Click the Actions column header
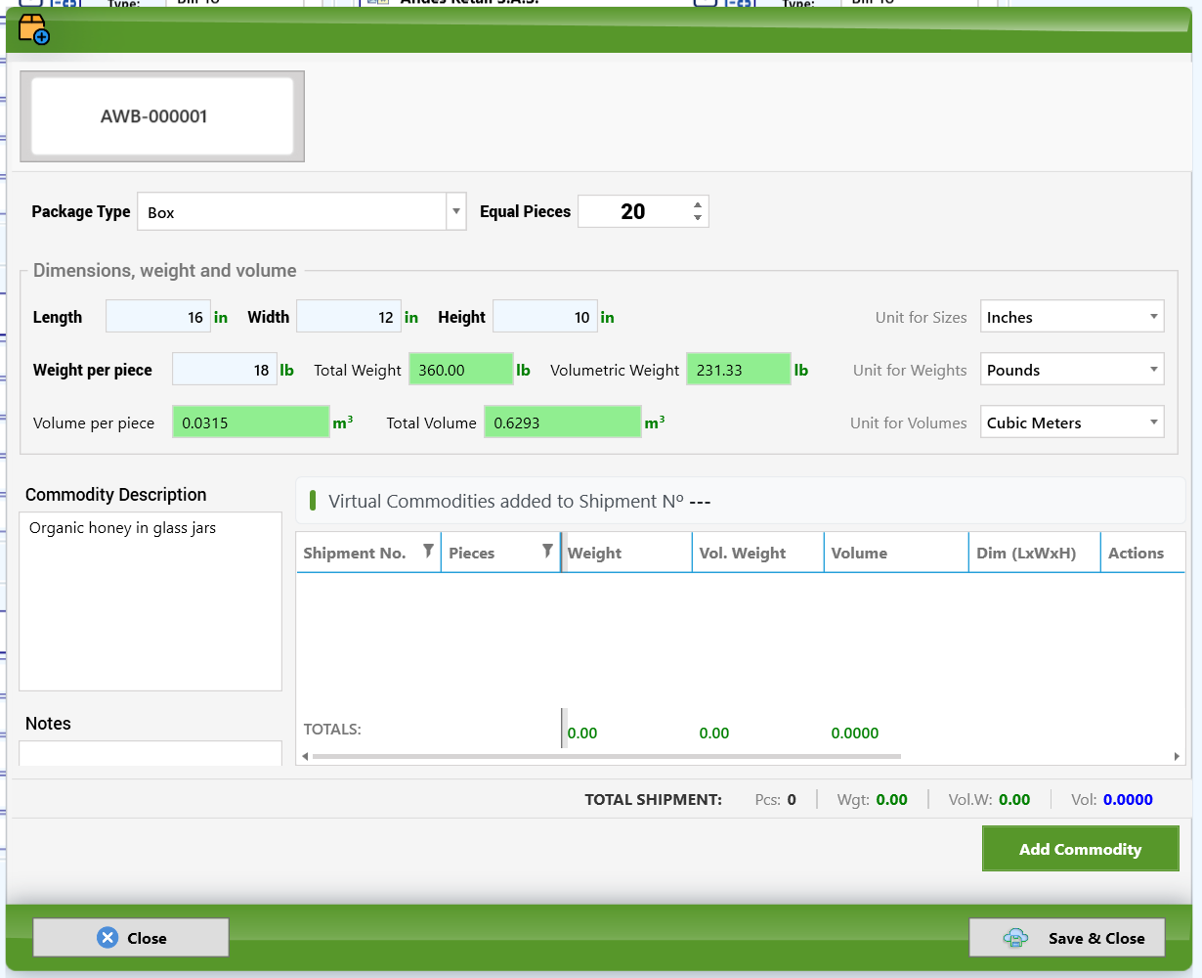This screenshot has height=978, width=1202. tap(1142, 553)
